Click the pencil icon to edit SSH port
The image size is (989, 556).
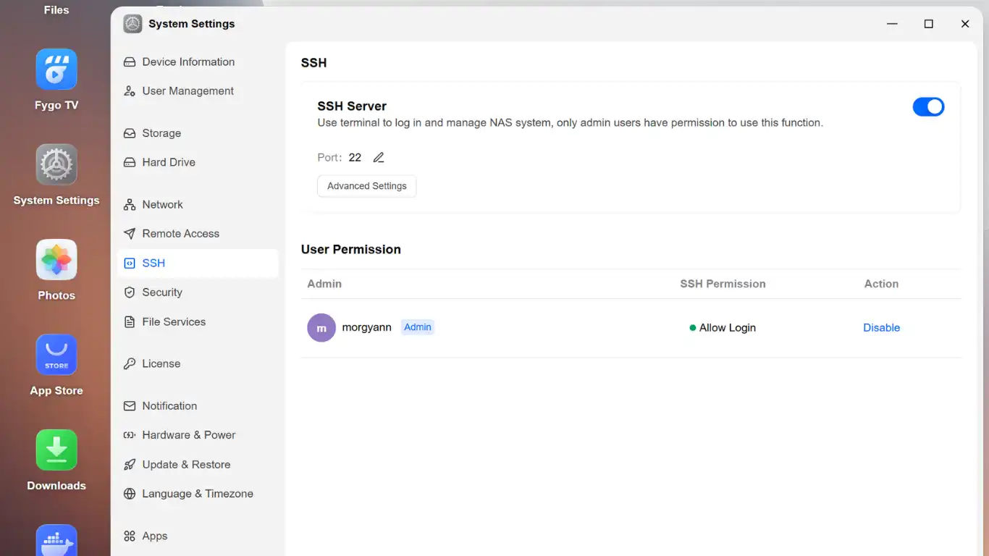point(378,157)
